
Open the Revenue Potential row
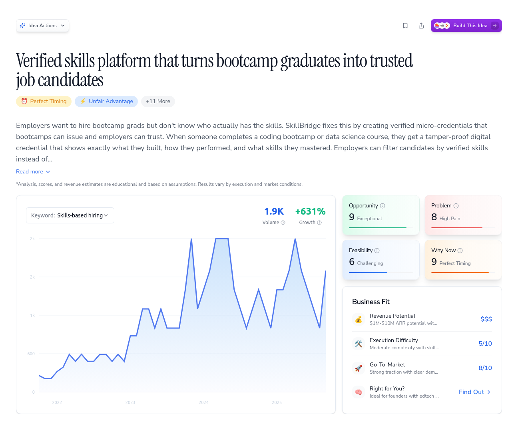pyautogui.click(x=422, y=319)
